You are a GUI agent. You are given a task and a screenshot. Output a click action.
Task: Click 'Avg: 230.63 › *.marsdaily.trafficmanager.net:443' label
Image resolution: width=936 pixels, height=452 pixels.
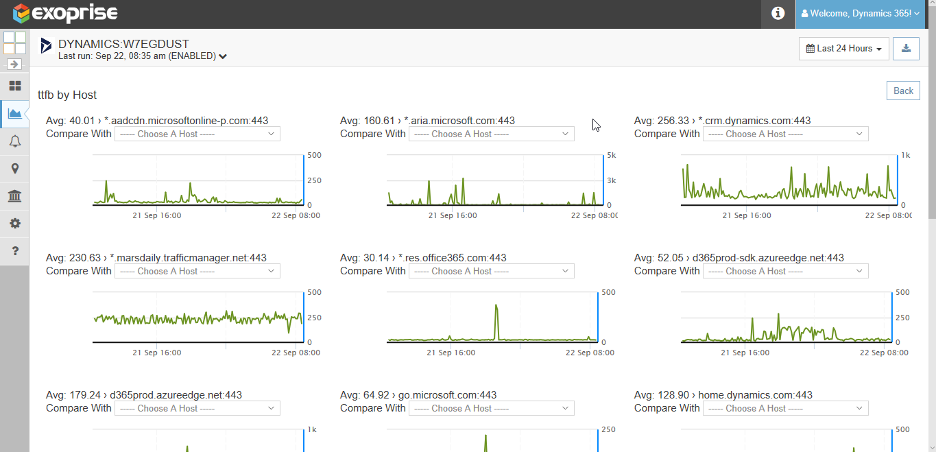click(156, 258)
